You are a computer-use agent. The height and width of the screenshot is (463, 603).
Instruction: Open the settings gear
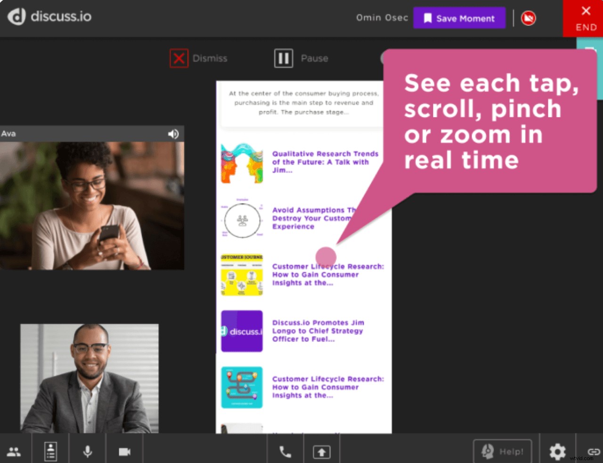(557, 451)
